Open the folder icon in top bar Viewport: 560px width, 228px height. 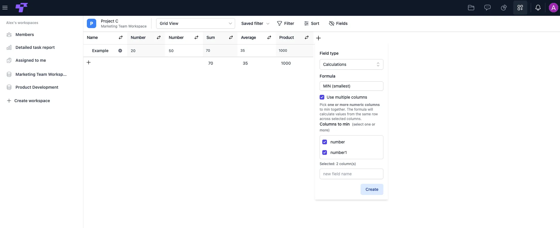point(471,8)
